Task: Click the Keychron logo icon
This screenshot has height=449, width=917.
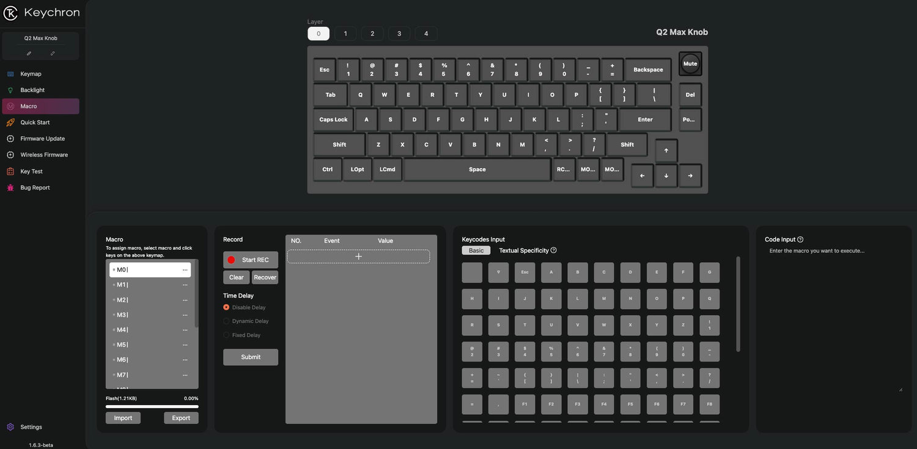Action: 10,13
